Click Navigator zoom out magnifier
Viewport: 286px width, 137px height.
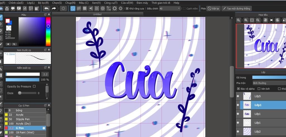(x=258, y=20)
